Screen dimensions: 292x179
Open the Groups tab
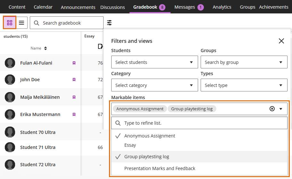point(247,7)
